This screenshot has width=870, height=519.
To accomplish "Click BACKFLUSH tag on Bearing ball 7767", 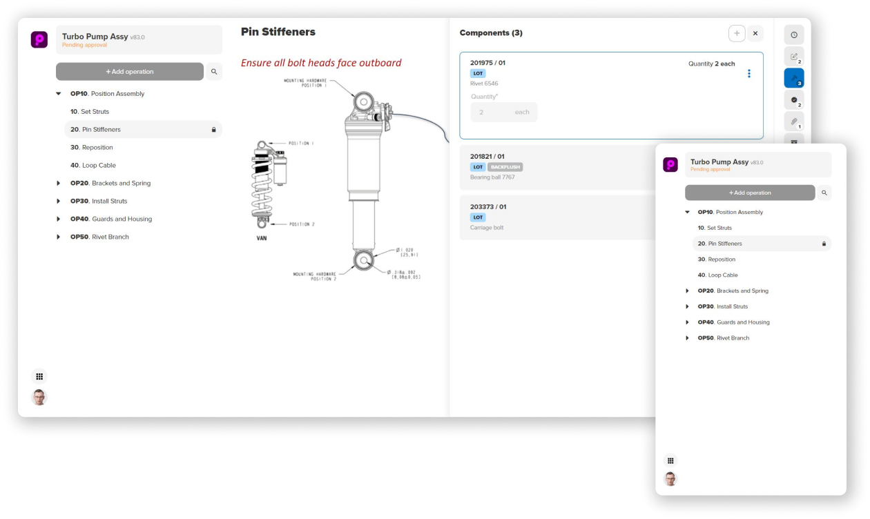I will point(505,167).
